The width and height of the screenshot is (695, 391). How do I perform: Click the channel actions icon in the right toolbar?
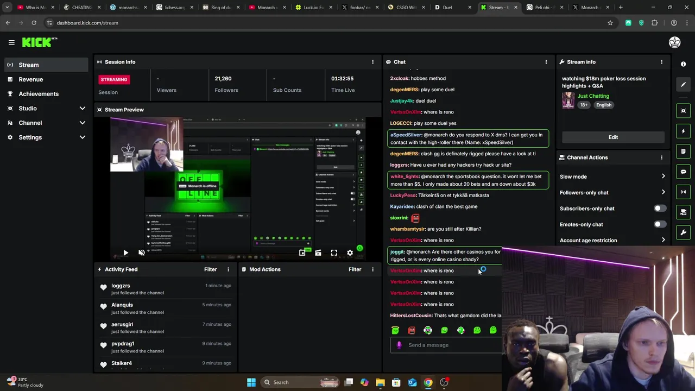pyautogui.click(x=683, y=212)
